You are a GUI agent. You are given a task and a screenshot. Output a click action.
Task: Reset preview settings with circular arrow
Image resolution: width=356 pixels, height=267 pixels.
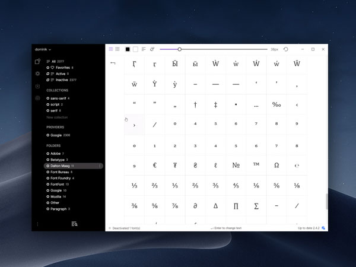pos(285,49)
